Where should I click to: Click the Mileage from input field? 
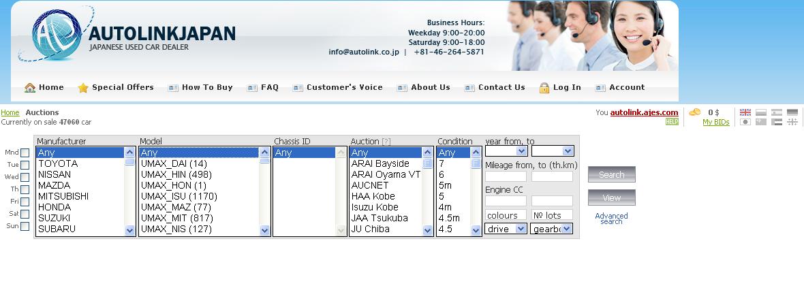[506, 176]
